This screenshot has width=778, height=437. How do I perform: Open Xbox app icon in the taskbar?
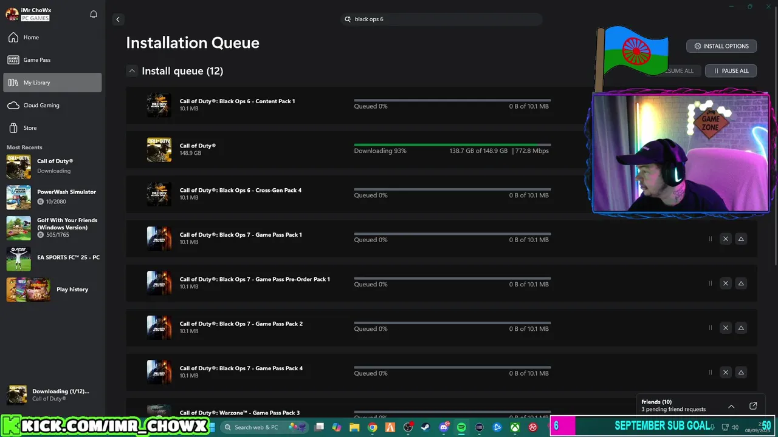[515, 427]
